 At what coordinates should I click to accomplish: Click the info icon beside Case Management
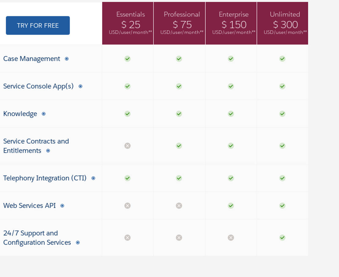tap(67, 59)
